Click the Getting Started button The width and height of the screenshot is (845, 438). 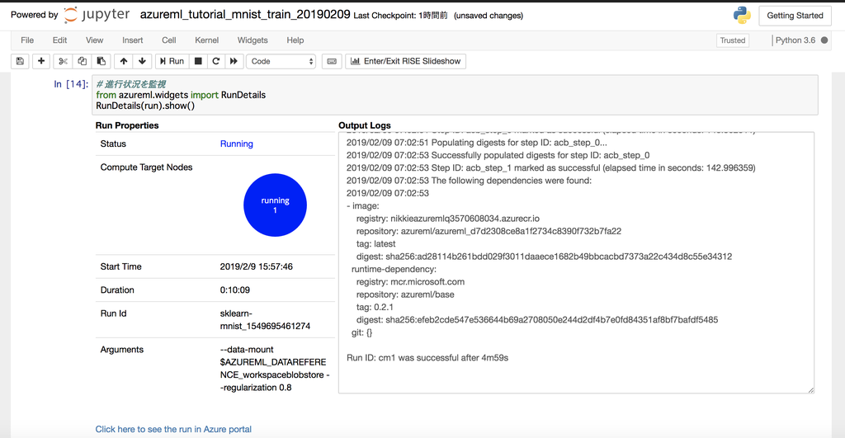point(795,16)
